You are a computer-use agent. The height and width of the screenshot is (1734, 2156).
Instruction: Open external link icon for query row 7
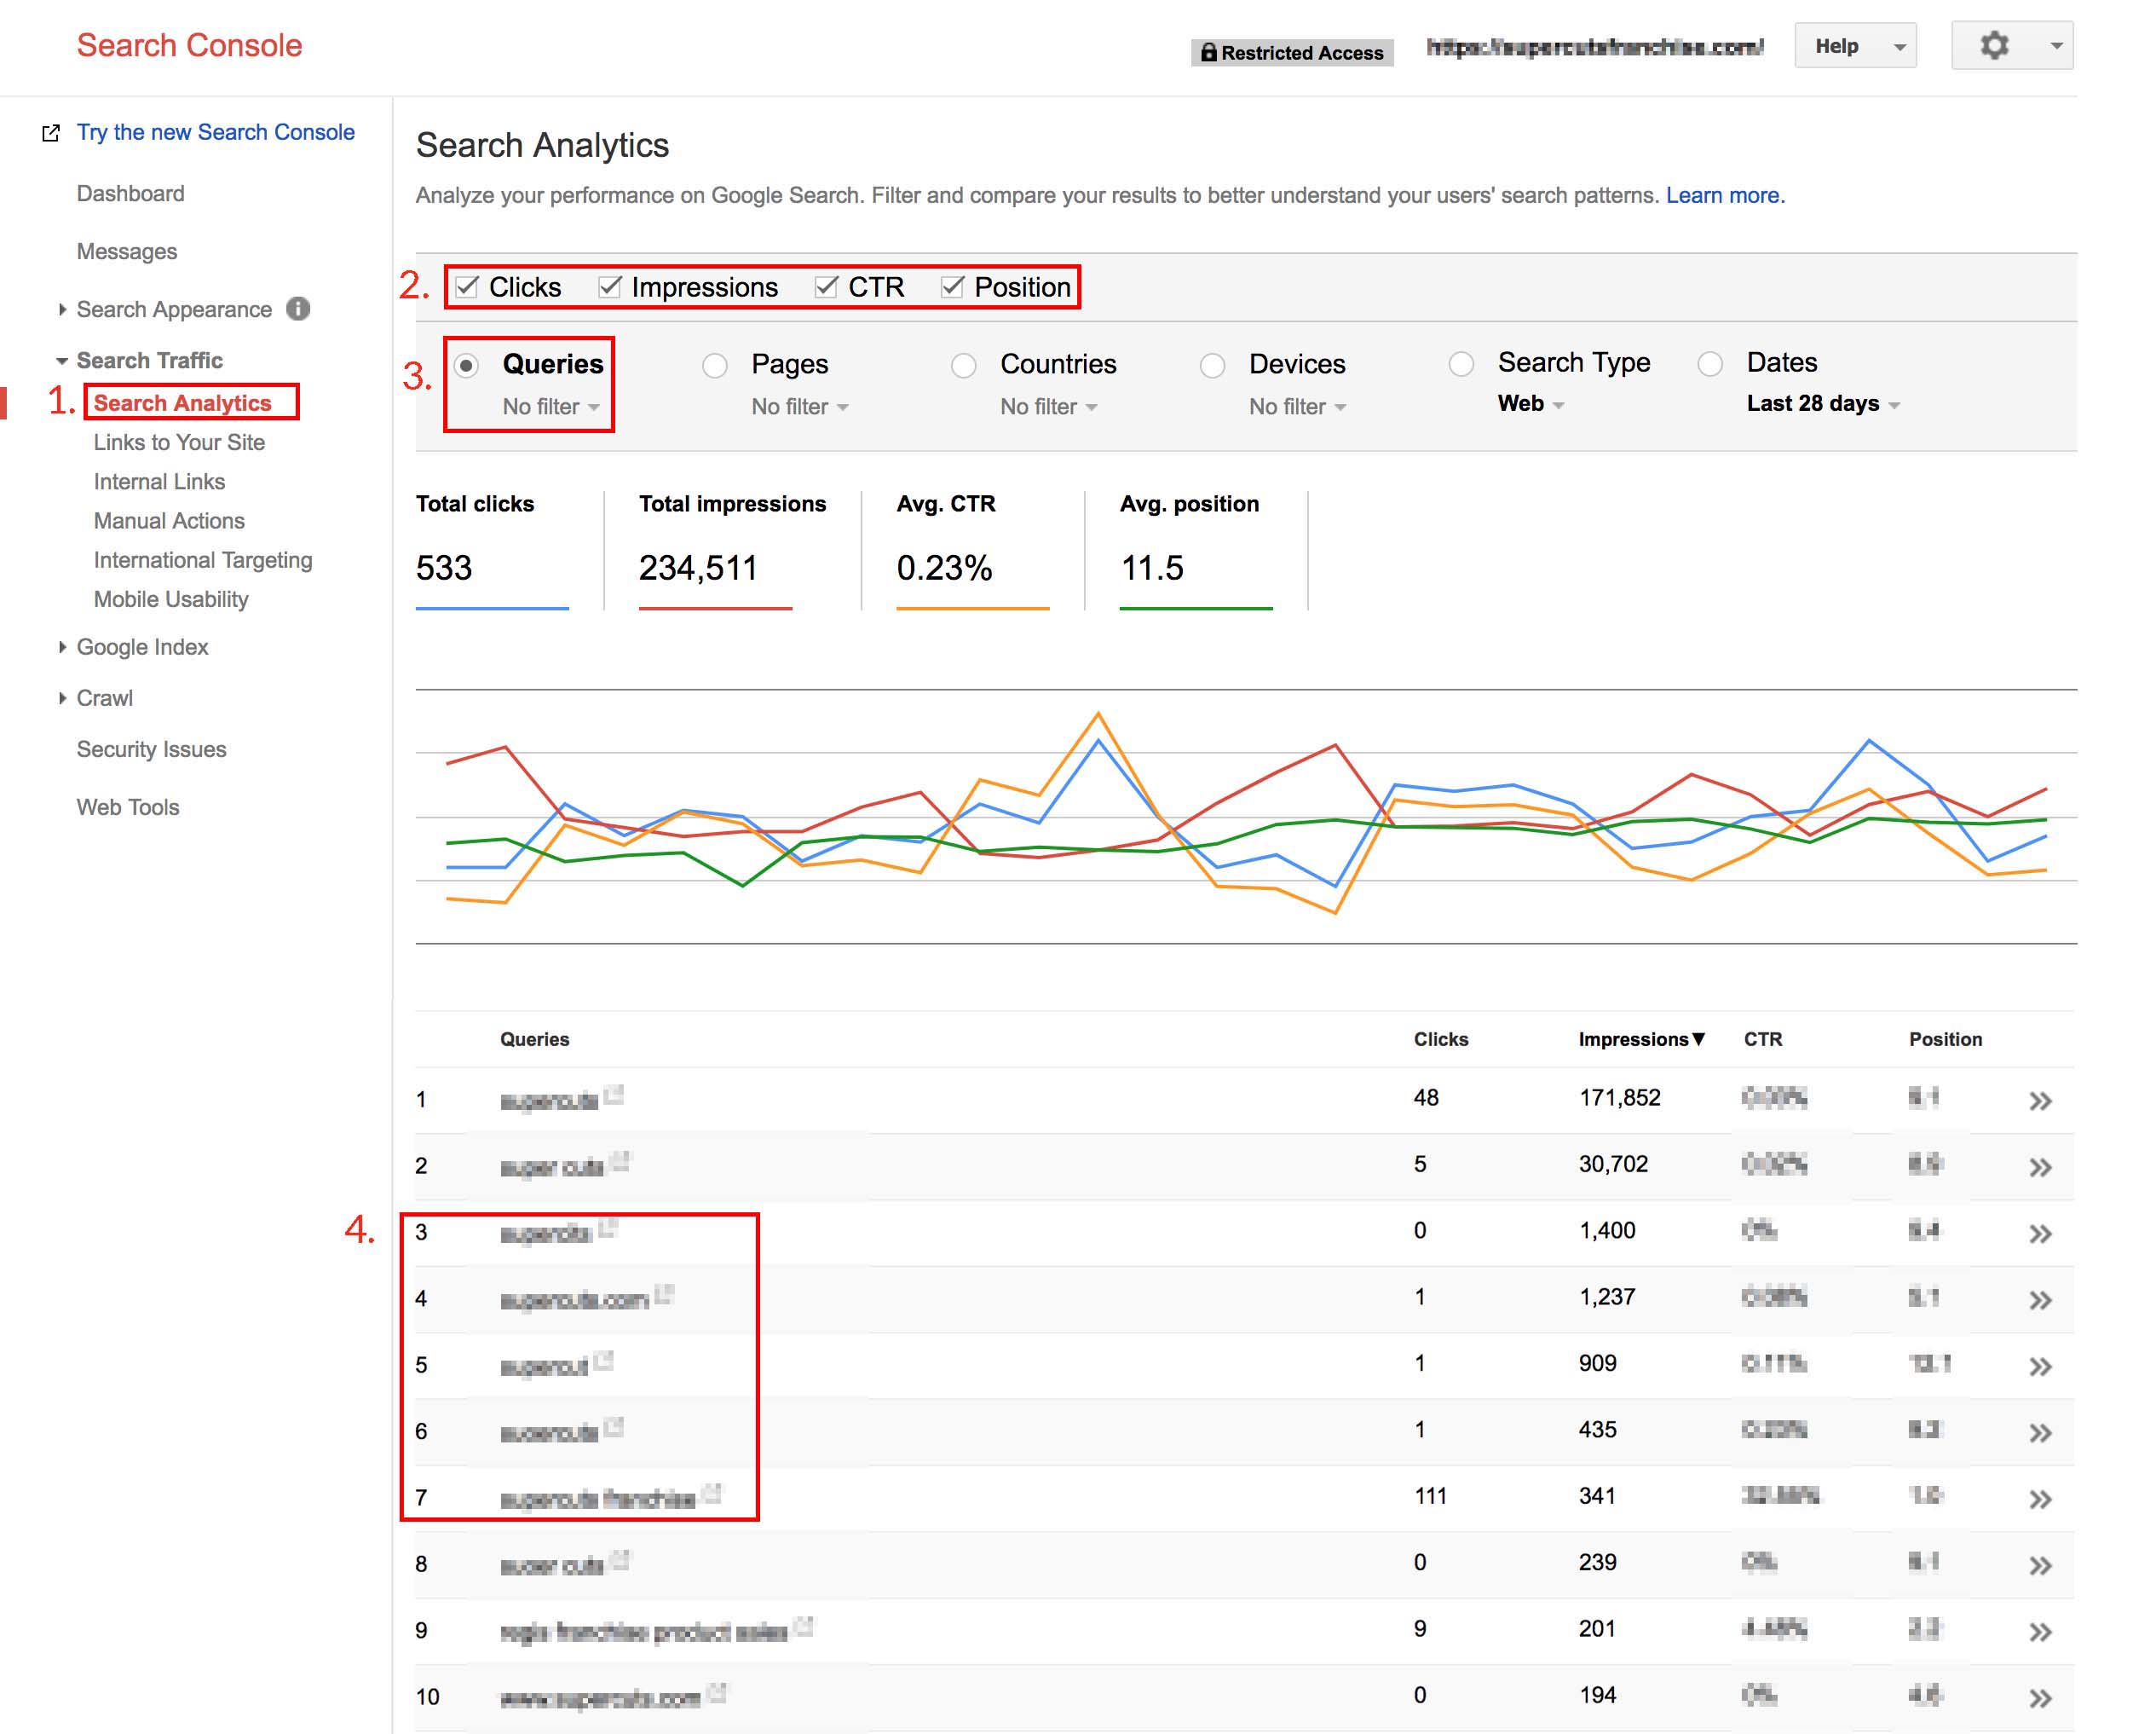(x=712, y=1493)
